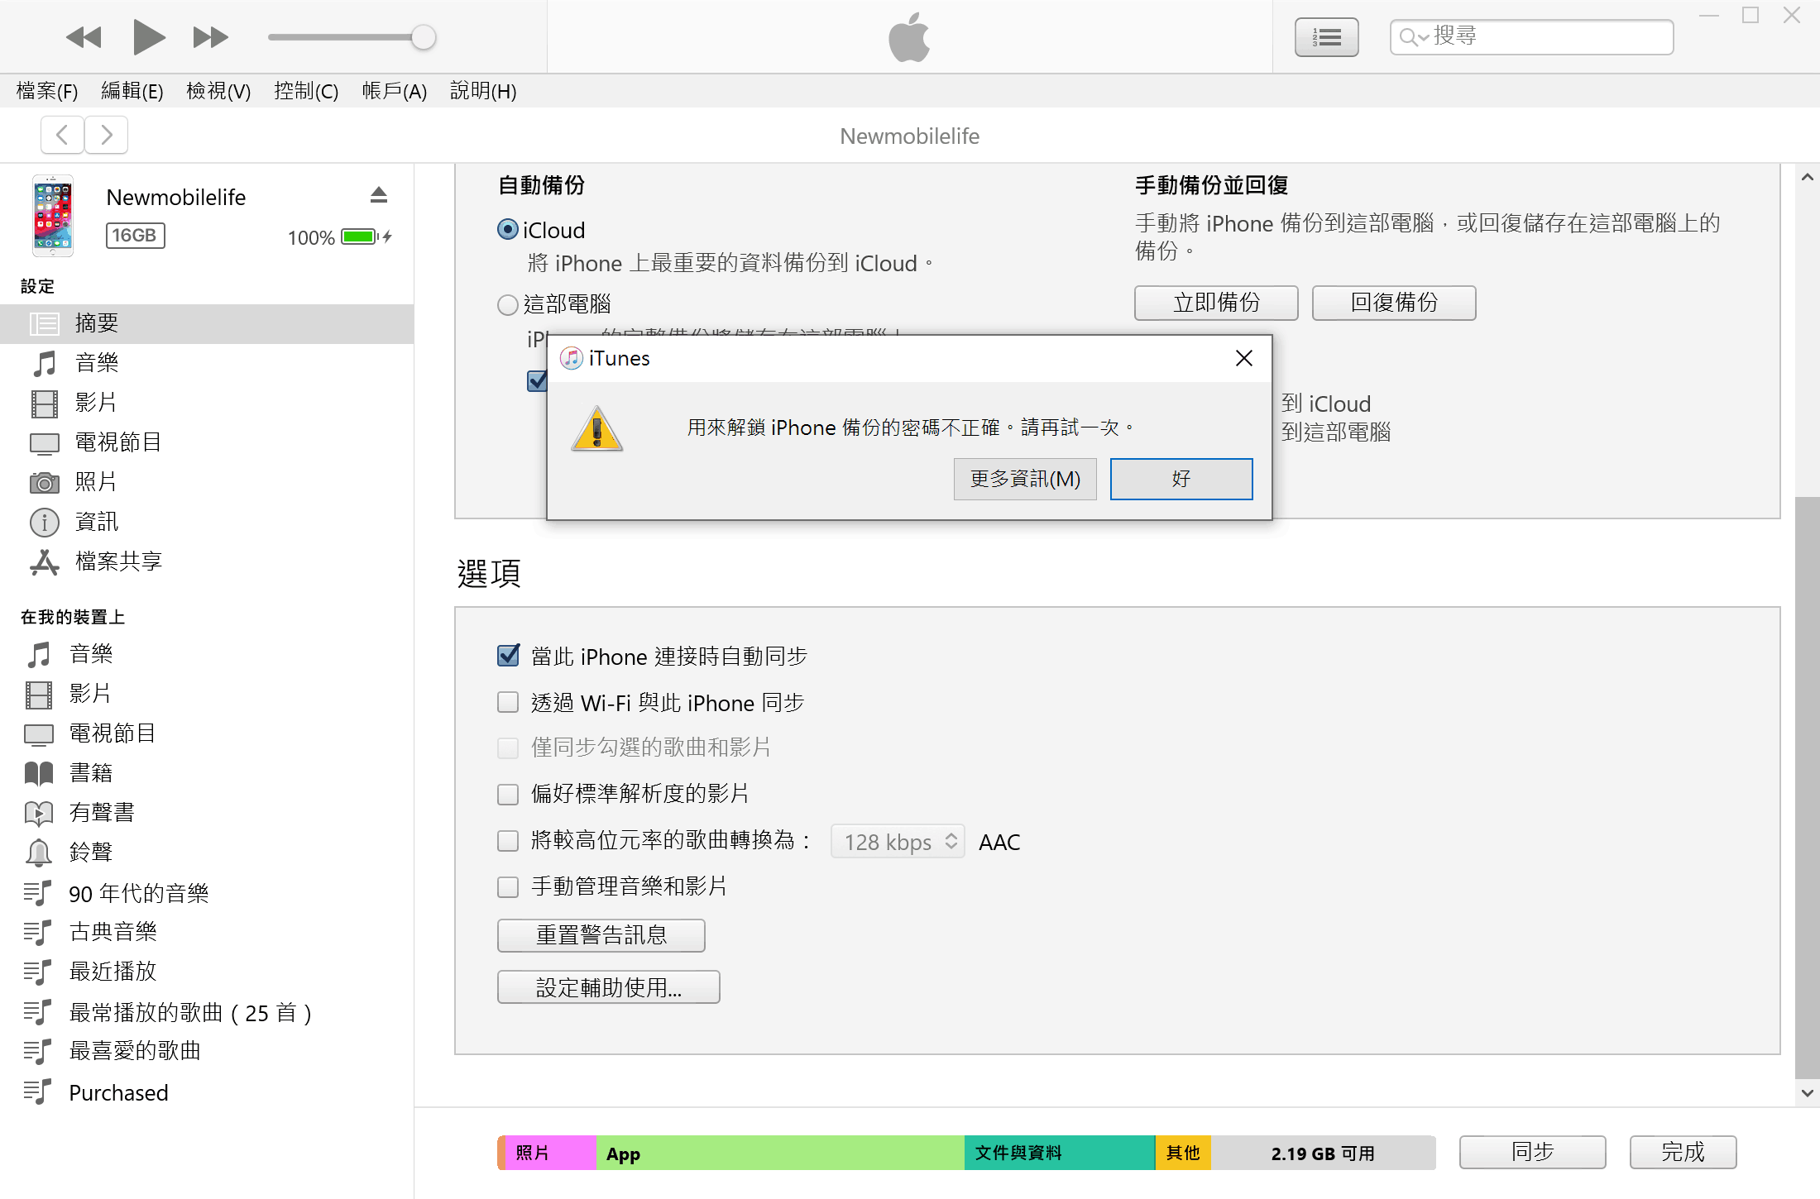Viewport: 1820px width, 1199px height.
Task: Enable 手動管理音樂和影片 checkbox
Action: 508,887
